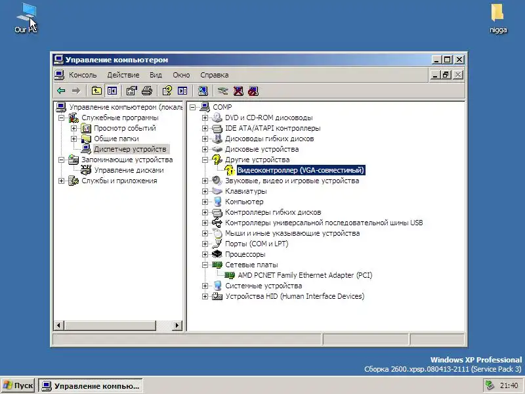Collapse Другие устройства
The width and height of the screenshot is (525, 394).
click(x=205, y=160)
